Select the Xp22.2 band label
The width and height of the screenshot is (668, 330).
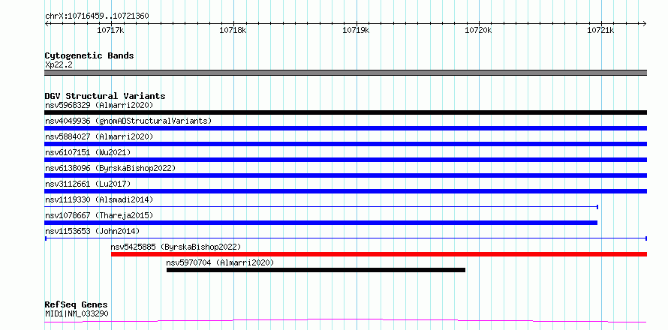(x=59, y=64)
